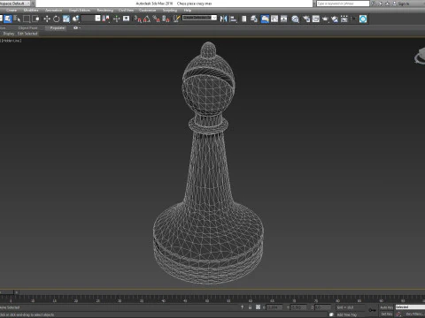Click Render in Cloud icon
The image size is (425, 318).
[x=335, y=19]
